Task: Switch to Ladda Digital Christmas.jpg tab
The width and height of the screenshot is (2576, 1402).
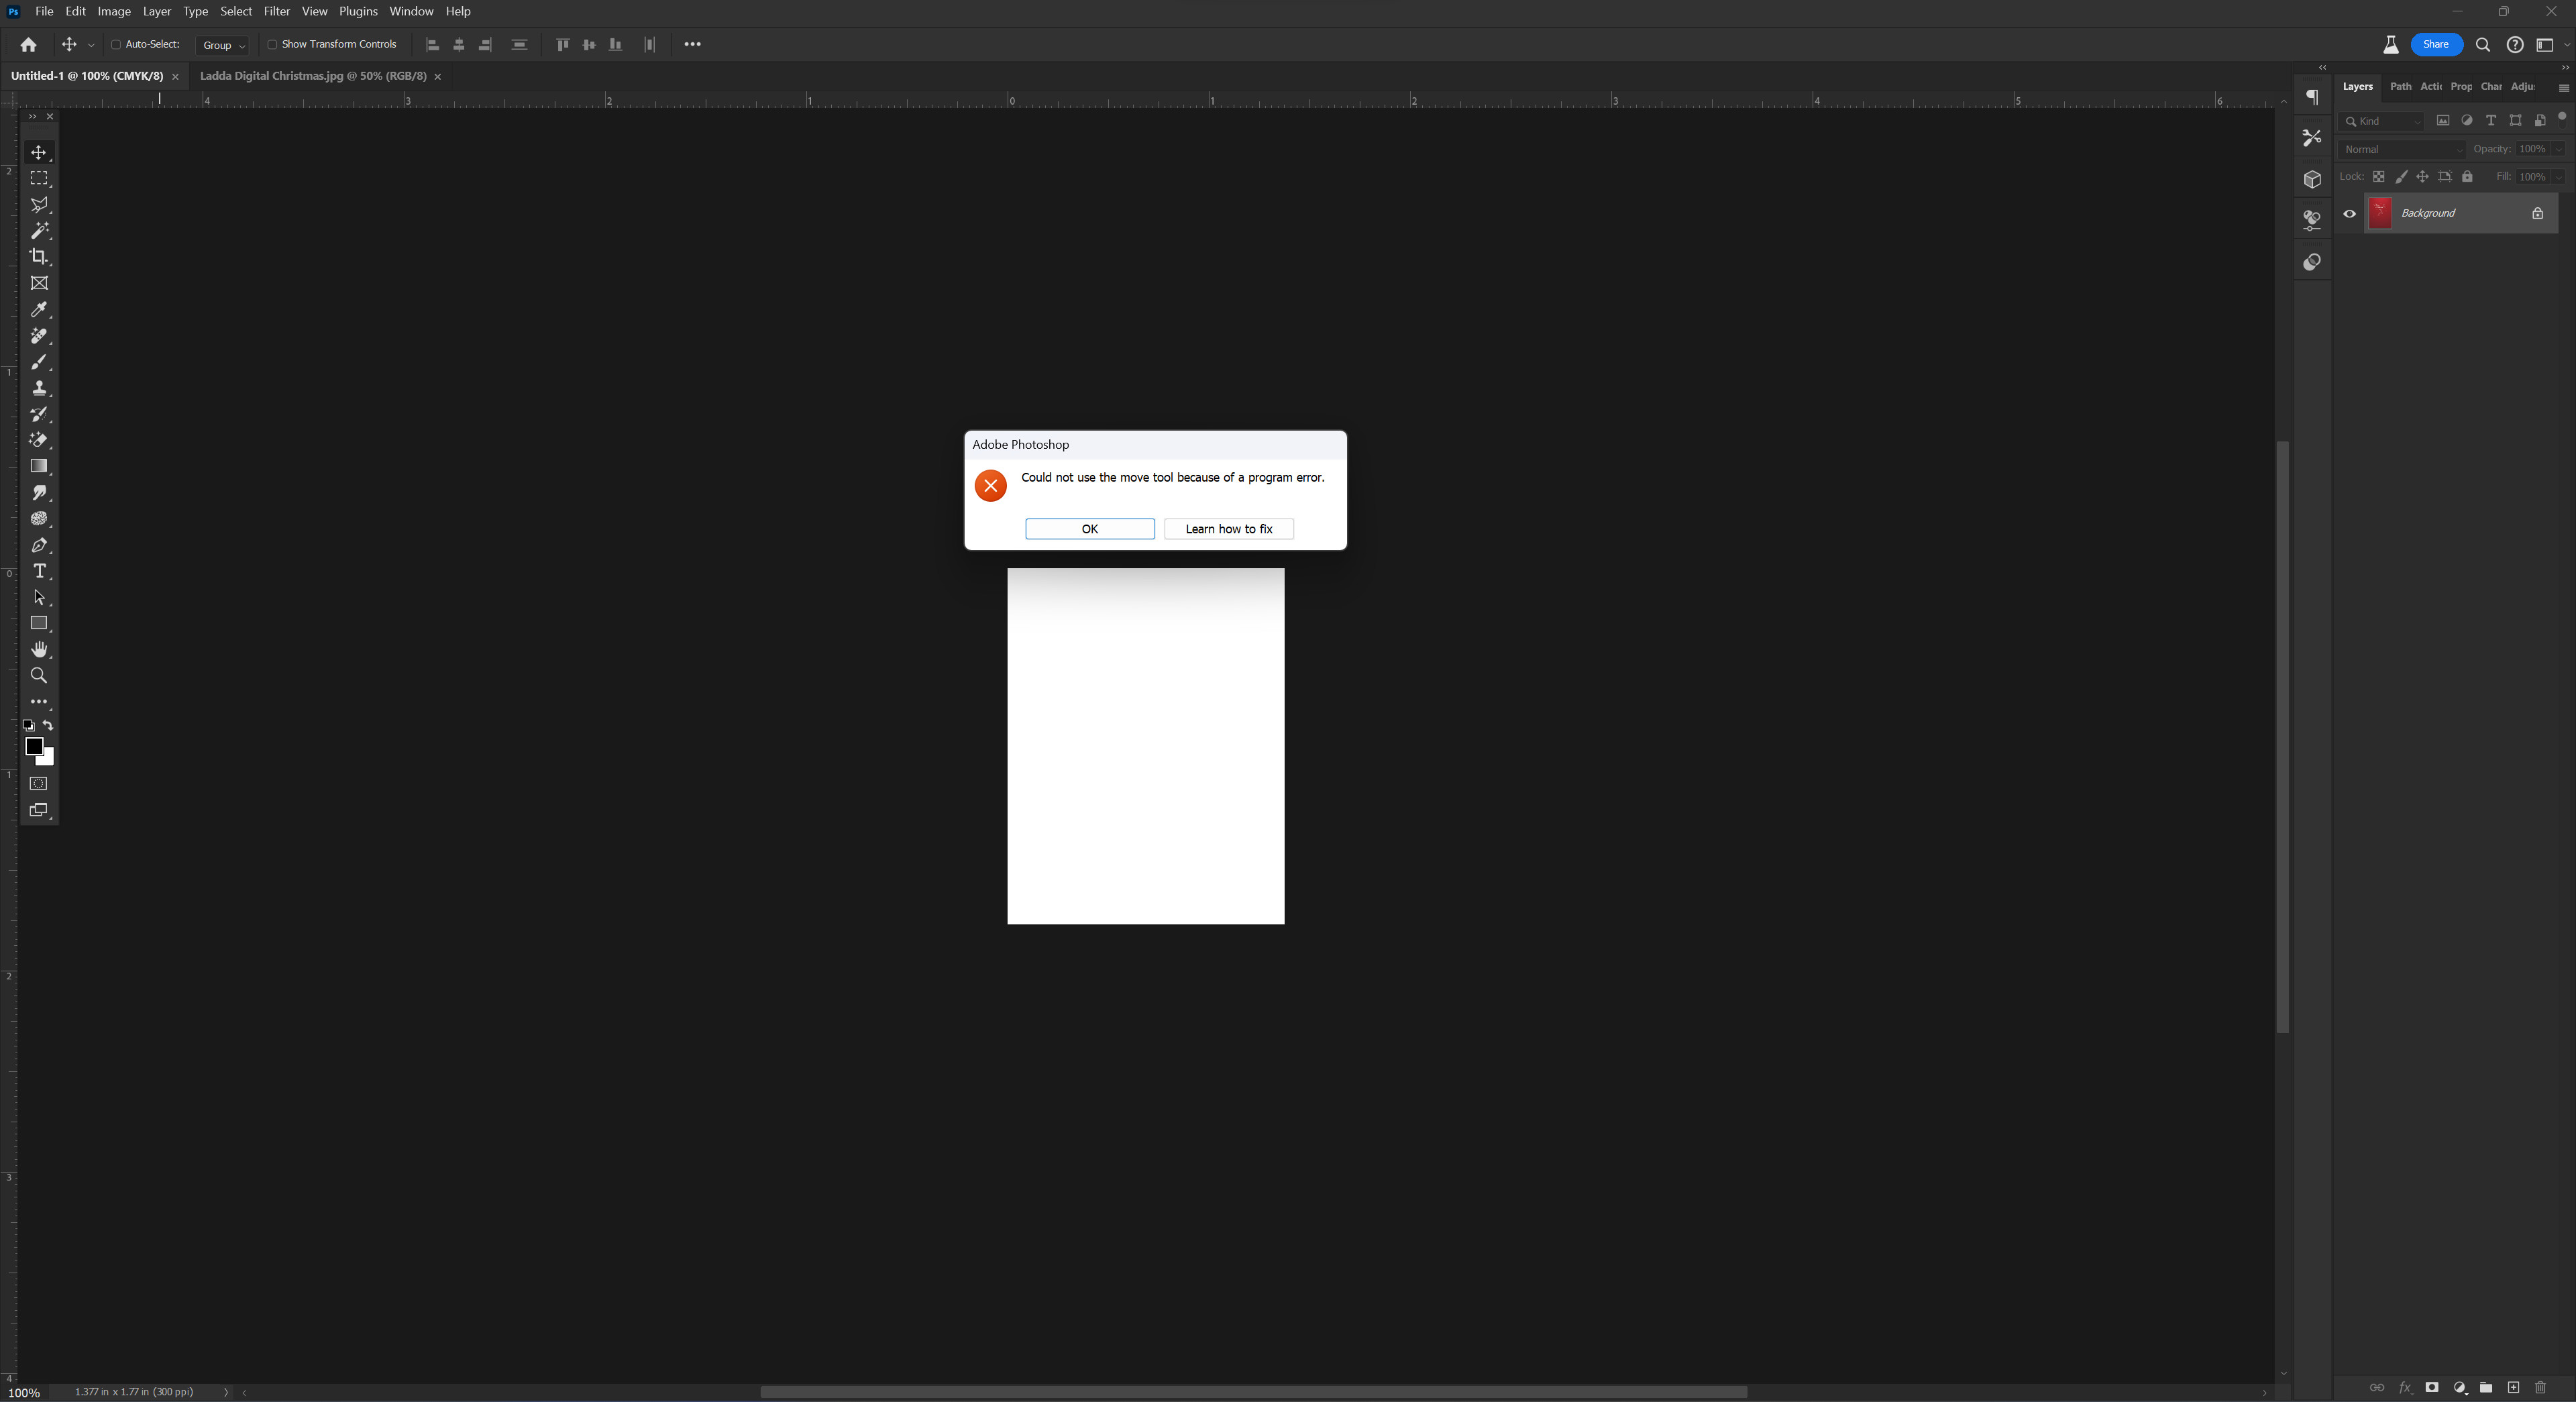Action: (313, 76)
